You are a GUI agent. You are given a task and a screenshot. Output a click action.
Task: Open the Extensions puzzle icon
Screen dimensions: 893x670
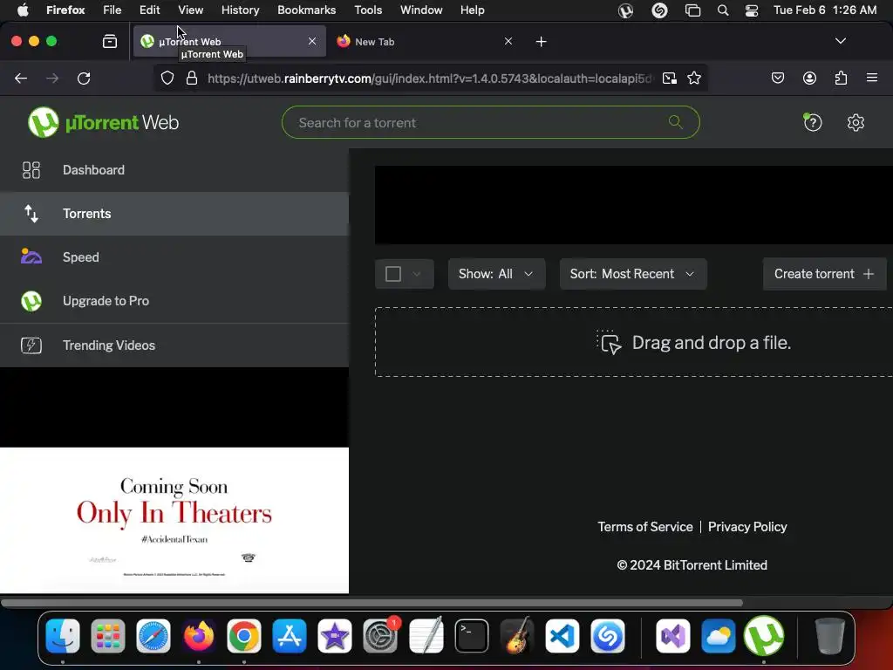pos(842,78)
